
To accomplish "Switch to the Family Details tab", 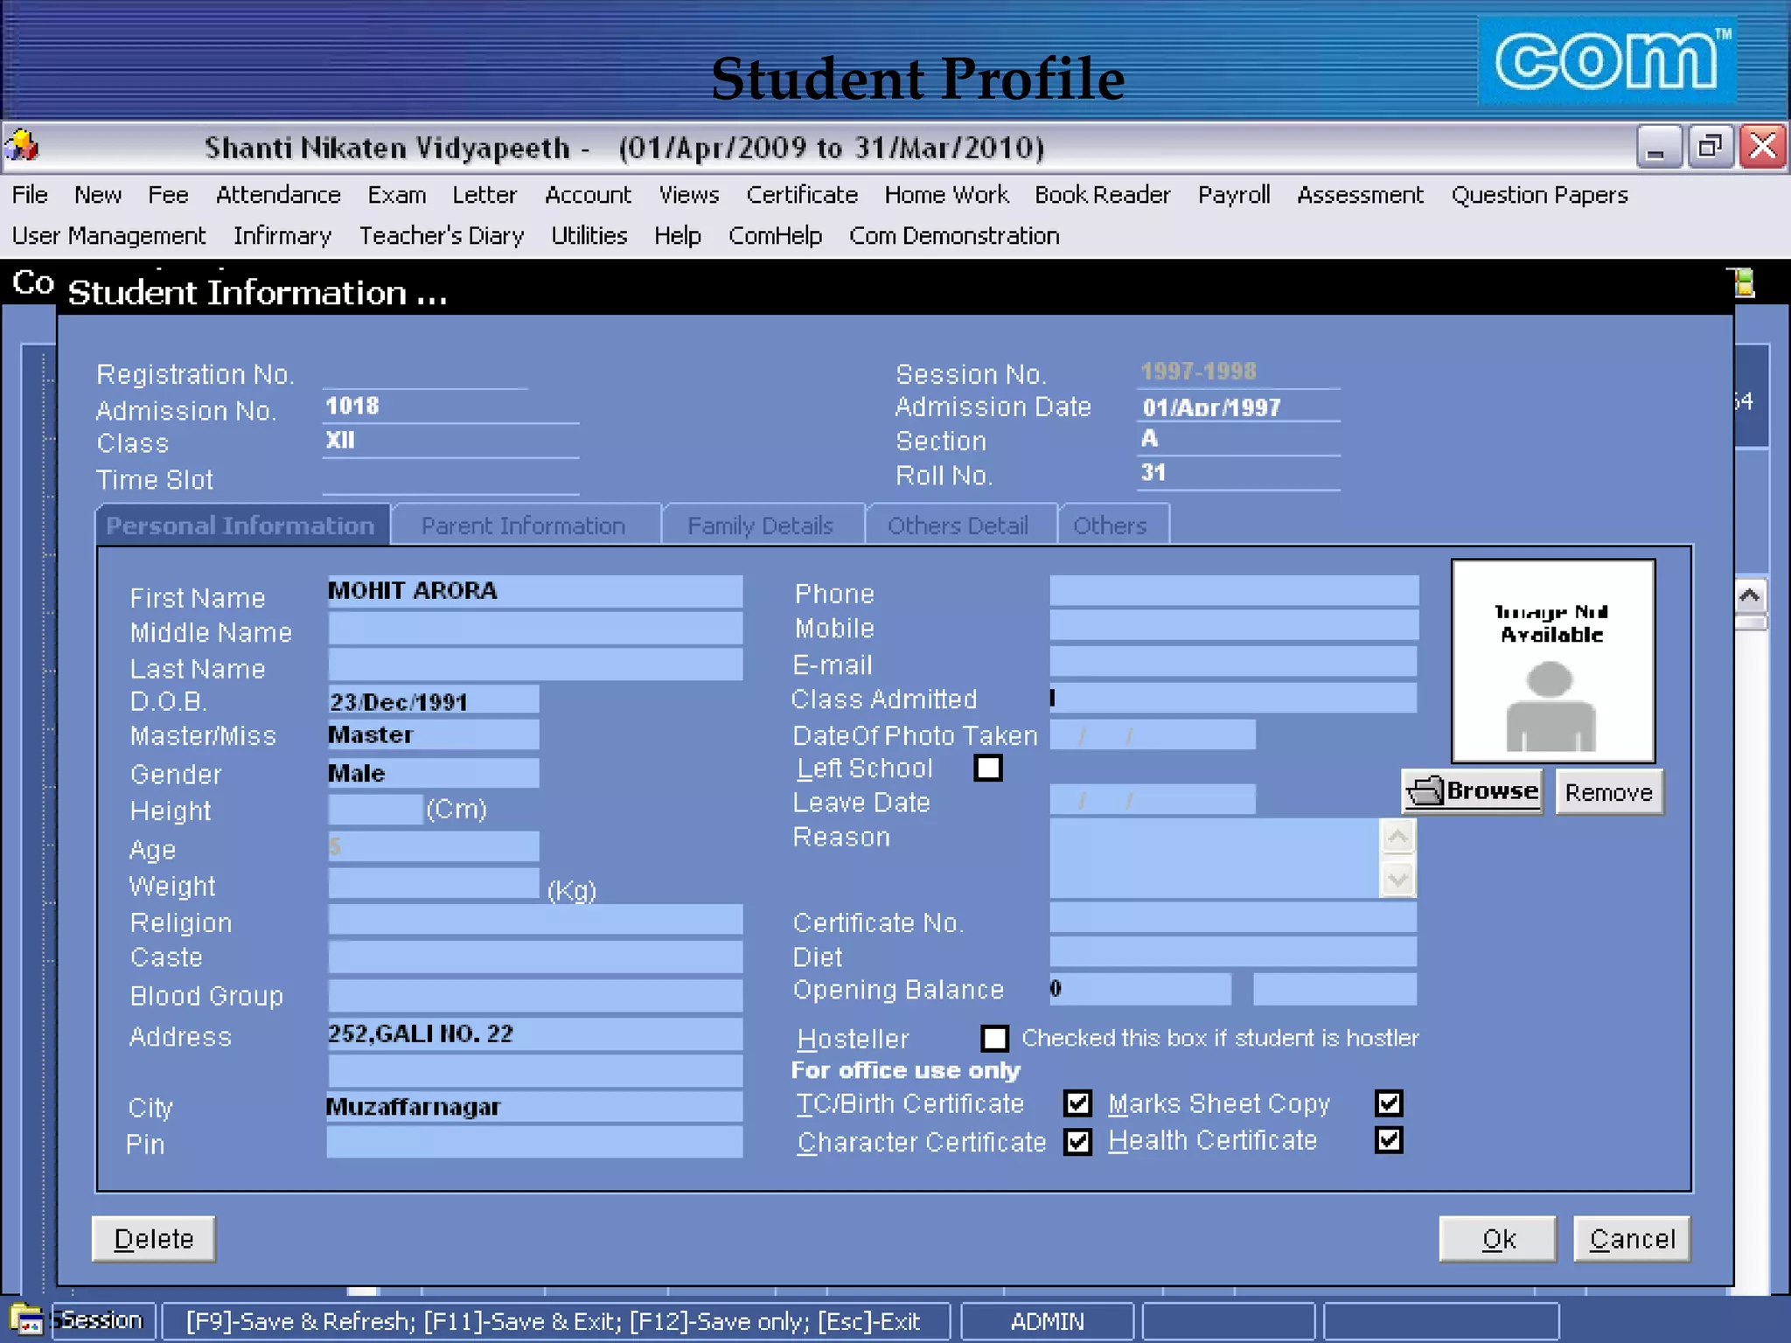I will tap(763, 525).
